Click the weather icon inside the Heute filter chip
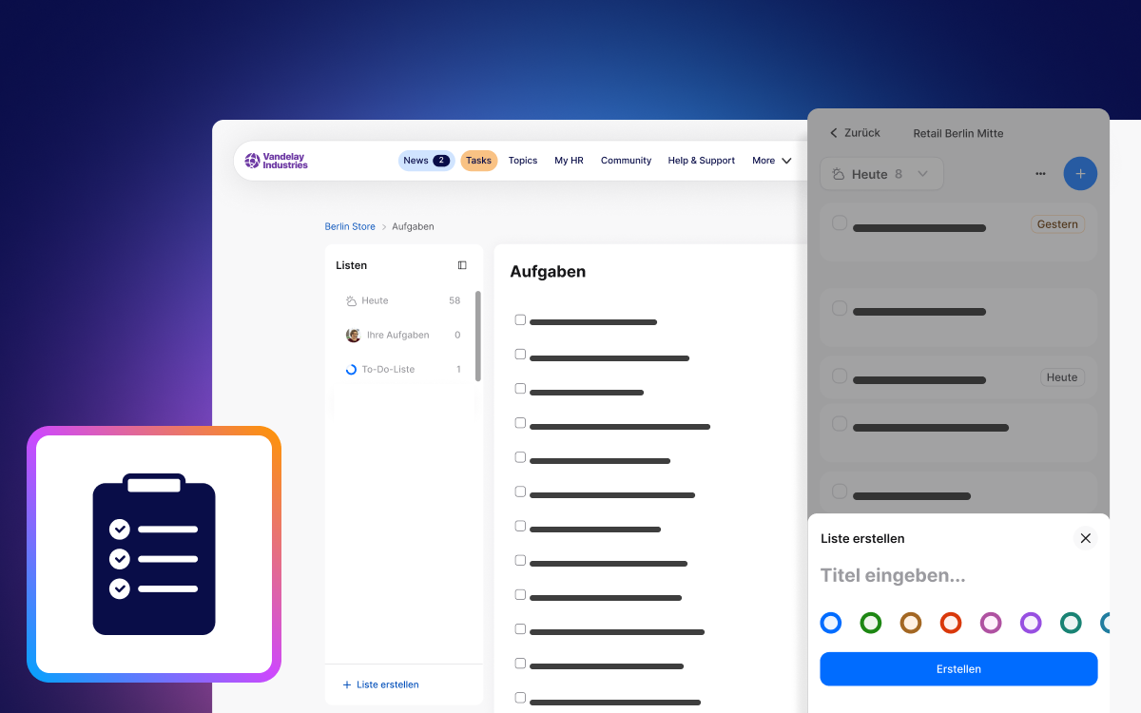The width and height of the screenshot is (1141, 713). 838,173
